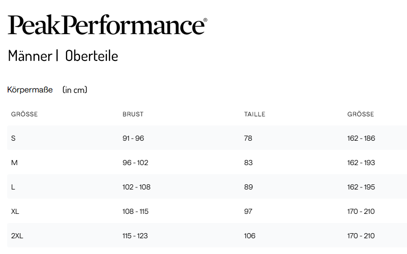
Task: Select the size 2XL row label
Action: (x=17, y=236)
